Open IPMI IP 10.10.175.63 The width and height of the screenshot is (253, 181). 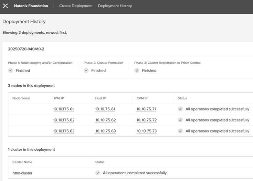pyautogui.click(x=64, y=131)
